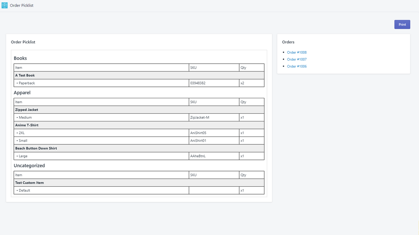The width and height of the screenshot is (419, 235).
Task: Select the Beach Button Down Shirt row
Action: tap(139, 148)
